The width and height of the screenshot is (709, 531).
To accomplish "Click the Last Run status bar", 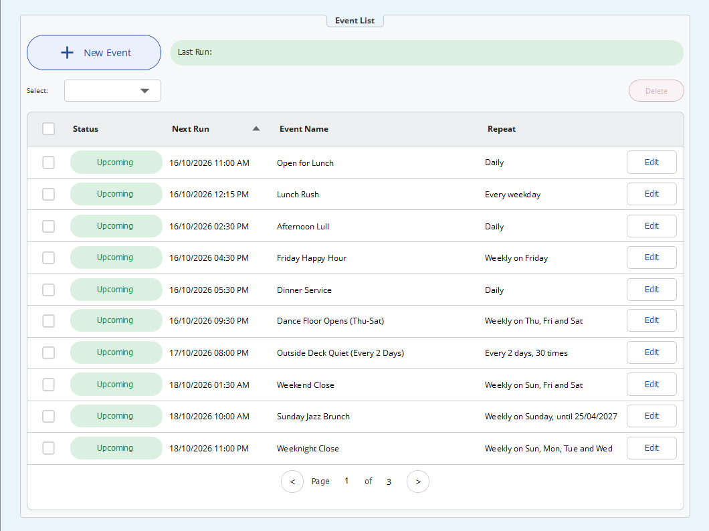I will (427, 52).
